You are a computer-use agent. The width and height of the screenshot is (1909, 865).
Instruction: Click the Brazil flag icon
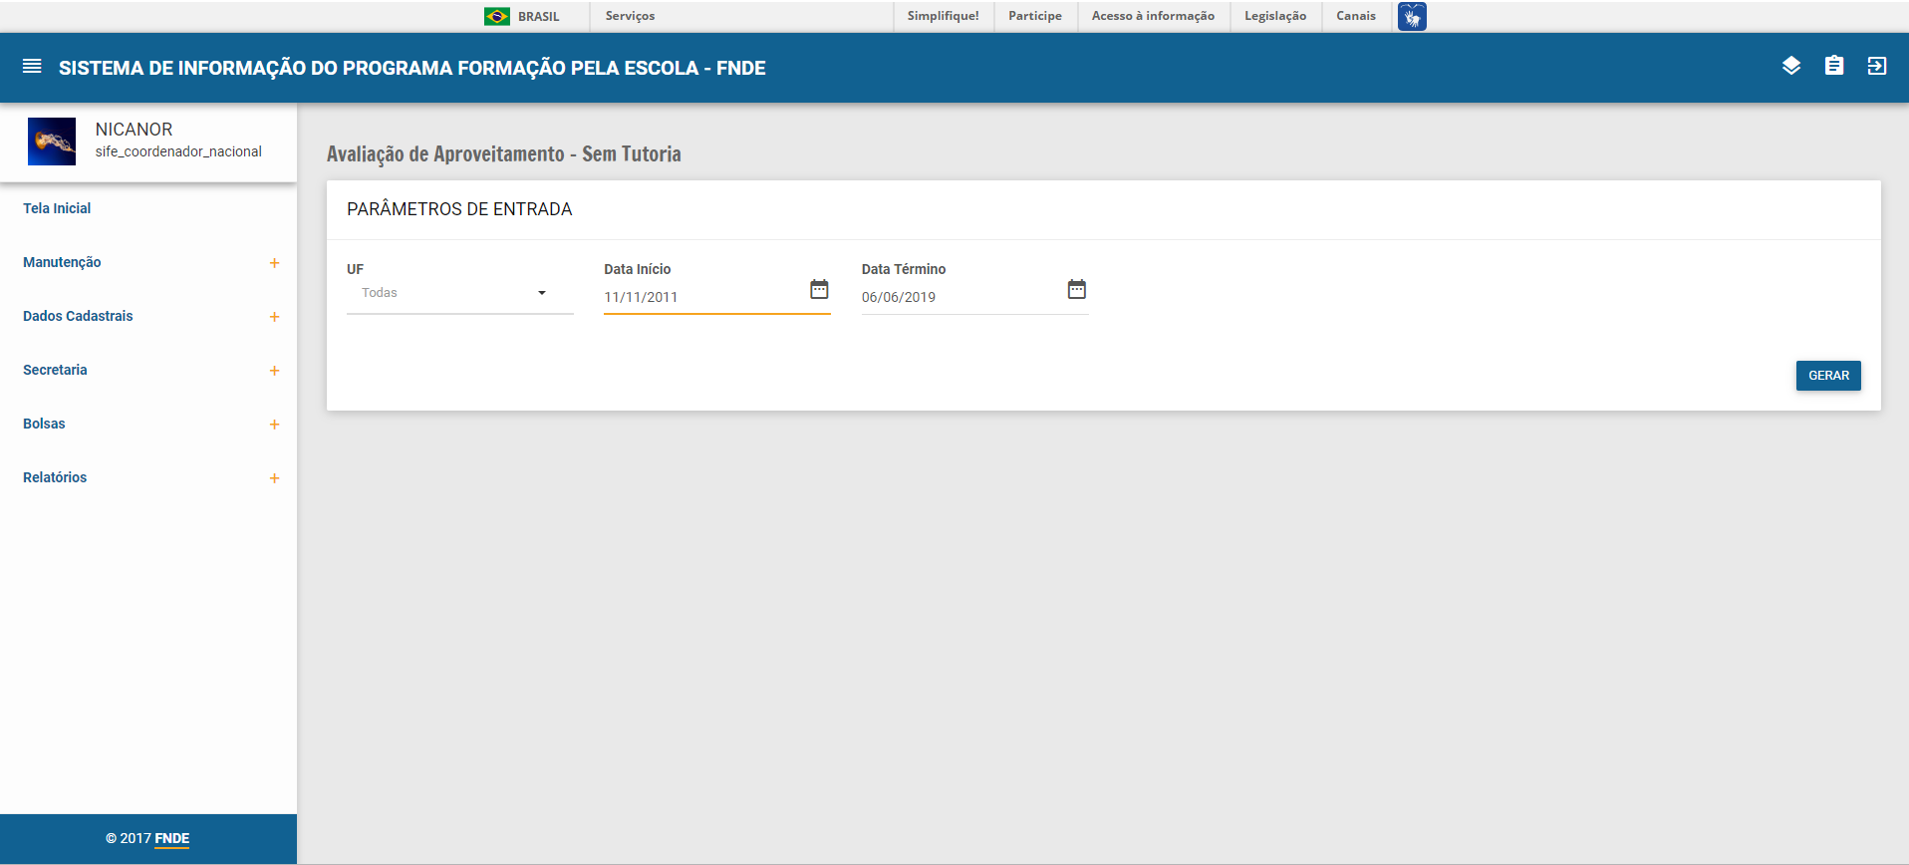pos(496,16)
